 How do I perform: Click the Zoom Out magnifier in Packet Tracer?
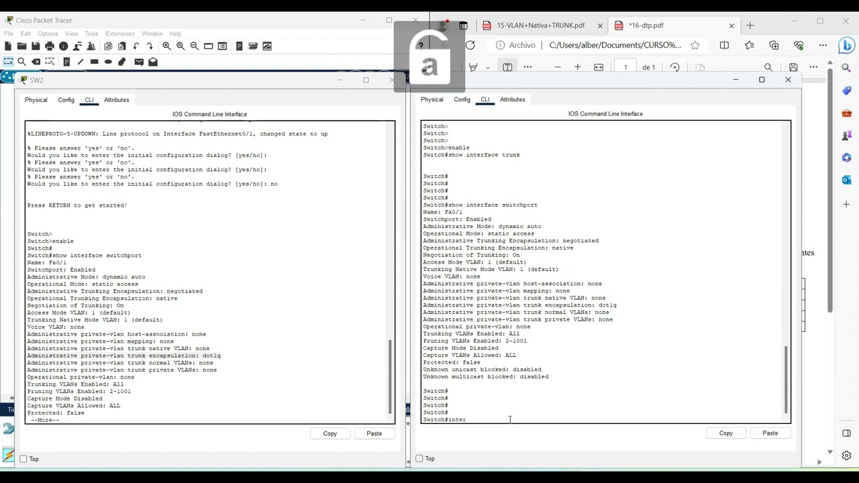194,46
